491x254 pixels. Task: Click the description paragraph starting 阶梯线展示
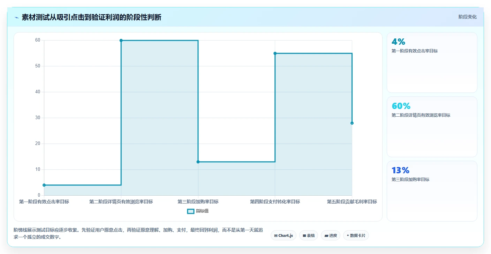[x=138, y=234]
